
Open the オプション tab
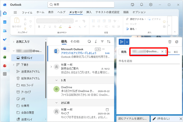(x=139, y=12)
